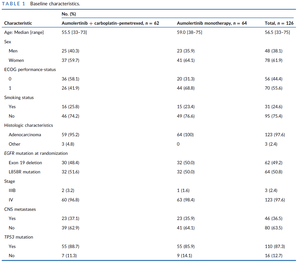The image size is (297, 262).
Task: Select the 'IIIB' stage row label
Action: 12,190
